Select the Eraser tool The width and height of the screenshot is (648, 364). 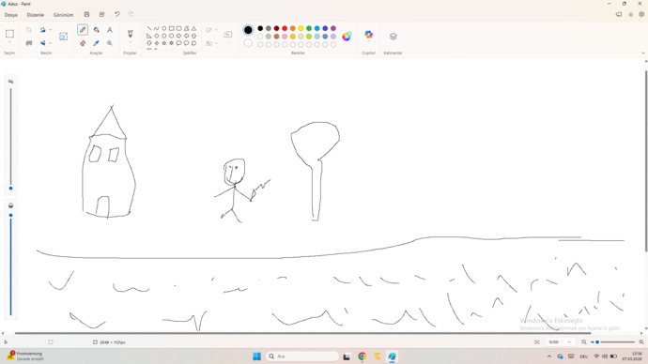83,43
